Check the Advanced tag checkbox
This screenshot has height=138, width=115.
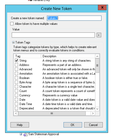point(16,69)
